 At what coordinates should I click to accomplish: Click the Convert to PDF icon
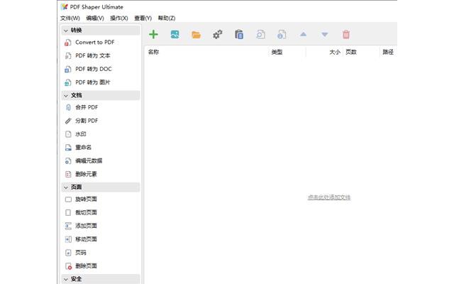pos(68,43)
